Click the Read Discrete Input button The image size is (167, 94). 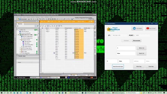click(118, 66)
